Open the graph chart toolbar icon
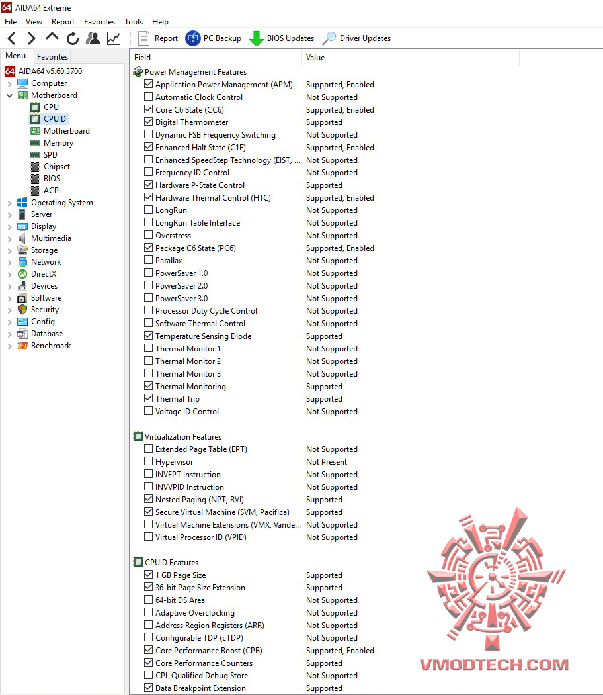The width and height of the screenshot is (603, 695). click(114, 38)
